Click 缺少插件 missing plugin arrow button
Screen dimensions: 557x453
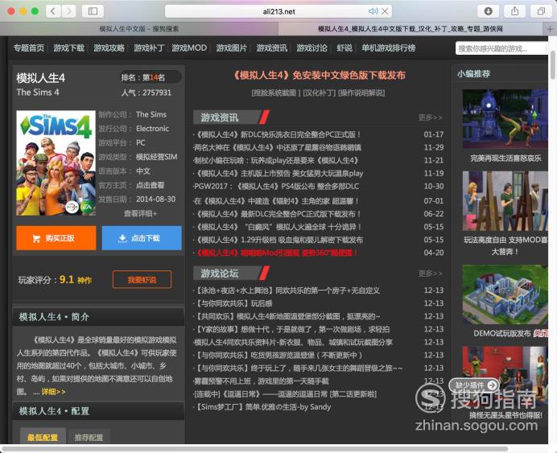493,385
